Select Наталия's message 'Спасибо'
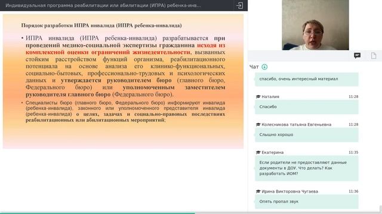 click(x=306, y=107)
